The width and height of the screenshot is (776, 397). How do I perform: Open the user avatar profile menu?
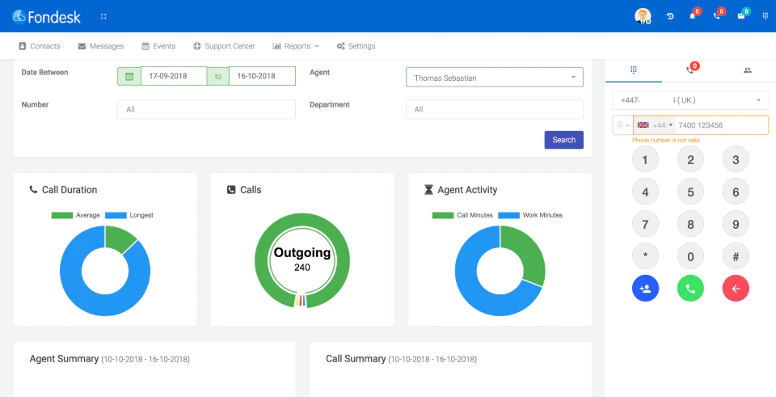coord(643,16)
